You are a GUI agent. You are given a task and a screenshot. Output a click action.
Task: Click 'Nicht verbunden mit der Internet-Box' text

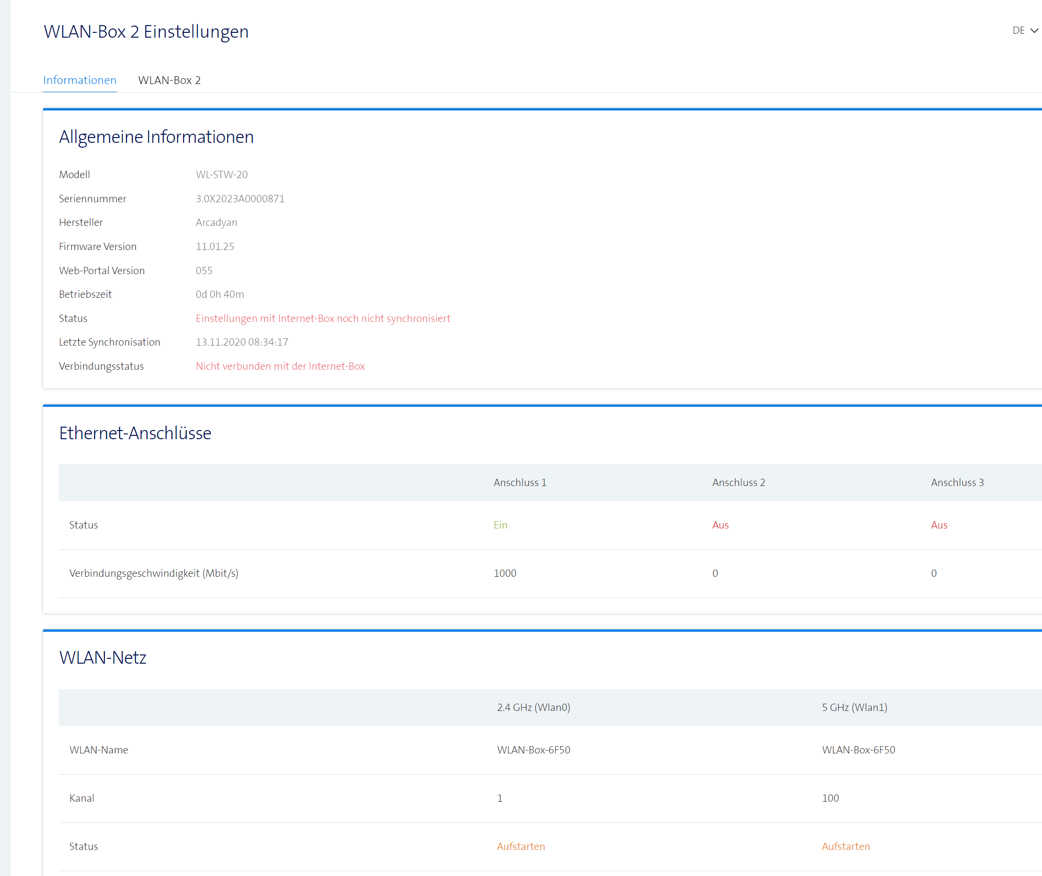280,366
